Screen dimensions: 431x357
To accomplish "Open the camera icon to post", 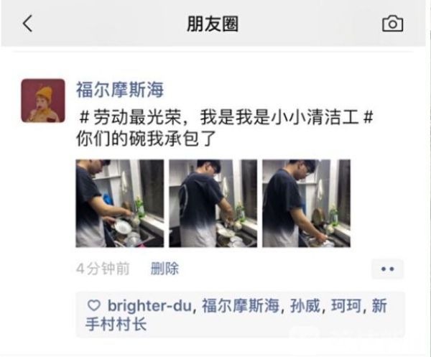I will click(x=392, y=24).
